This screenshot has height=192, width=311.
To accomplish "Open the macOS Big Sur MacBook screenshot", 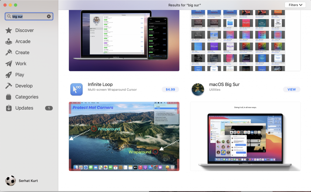I will (245, 136).
